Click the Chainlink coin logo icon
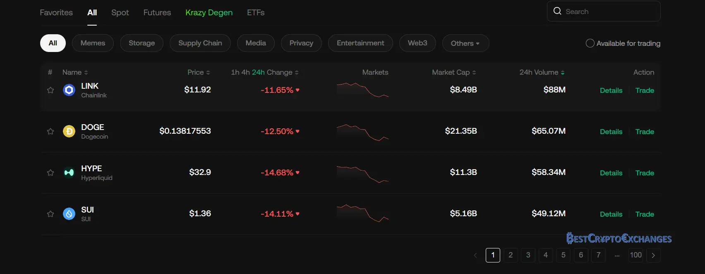 coord(69,90)
